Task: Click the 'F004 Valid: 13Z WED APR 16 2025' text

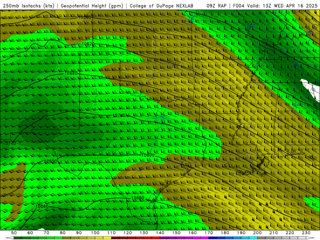Action: point(275,6)
